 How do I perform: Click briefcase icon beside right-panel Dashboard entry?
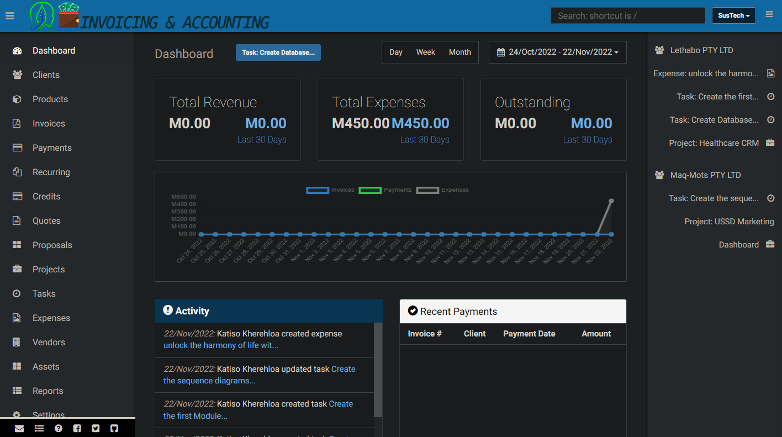click(770, 245)
